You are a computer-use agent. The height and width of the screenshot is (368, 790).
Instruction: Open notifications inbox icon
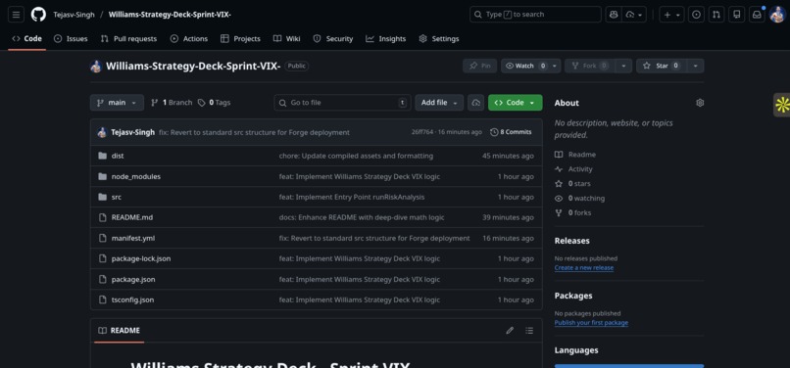coord(757,15)
